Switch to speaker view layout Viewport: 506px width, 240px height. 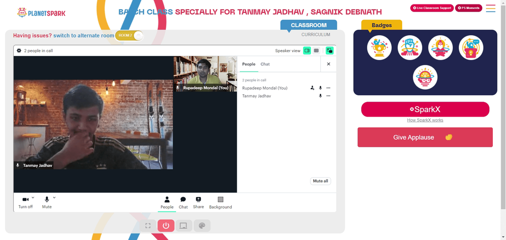pos(307,51)
